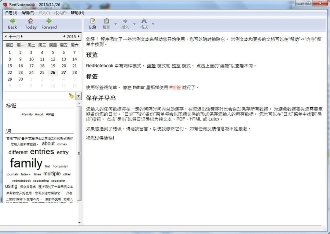The width and height of the screenshot is (330, 234).
Task: Maximize the RedNotebook window
Action: pyautogui.click(x=308, y=3)
